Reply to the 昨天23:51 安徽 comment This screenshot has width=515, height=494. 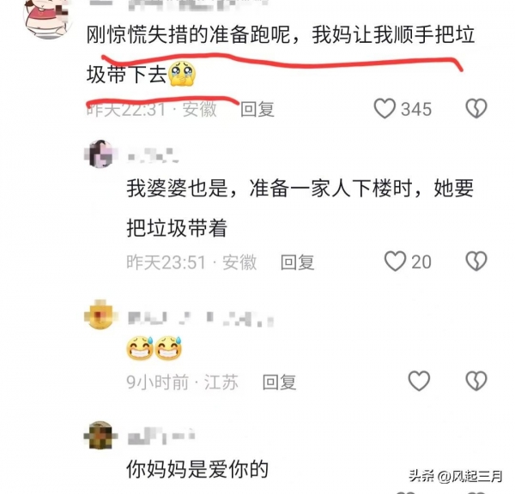(297, 262)
